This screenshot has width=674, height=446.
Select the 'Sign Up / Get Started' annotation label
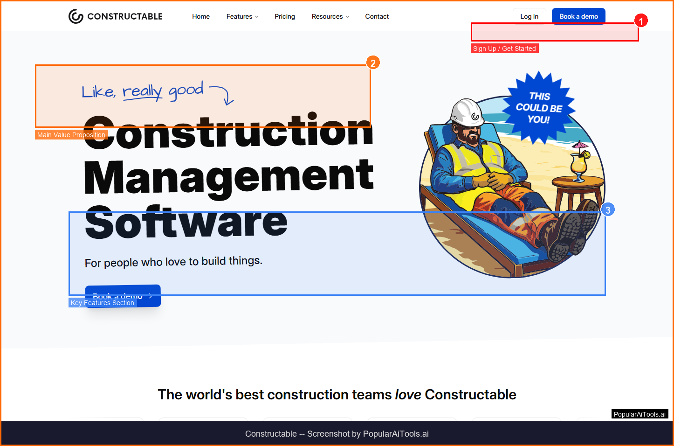pyautogui.click(x=504, y=49)
